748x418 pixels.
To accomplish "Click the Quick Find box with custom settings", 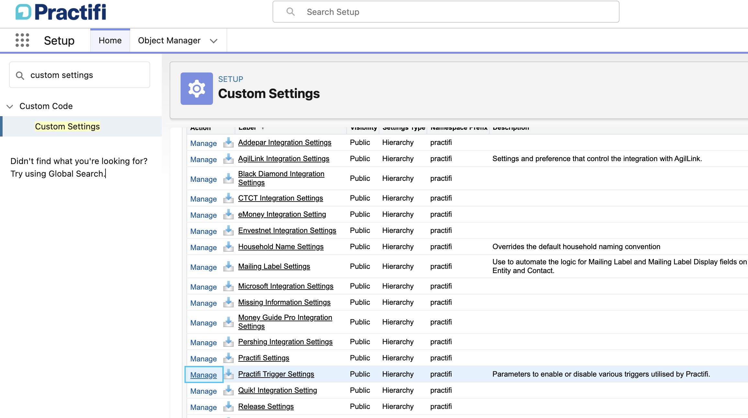I will 80,75.
